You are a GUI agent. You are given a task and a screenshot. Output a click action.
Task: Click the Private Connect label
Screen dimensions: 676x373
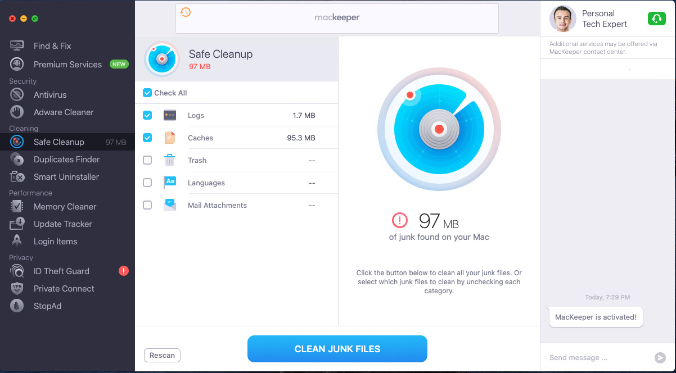point(64,289)
